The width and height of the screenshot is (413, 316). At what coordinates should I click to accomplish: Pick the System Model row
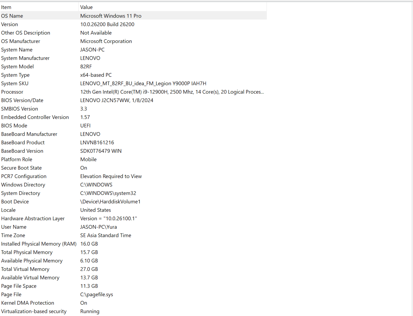pyautogui.click(x=17, y=67)
